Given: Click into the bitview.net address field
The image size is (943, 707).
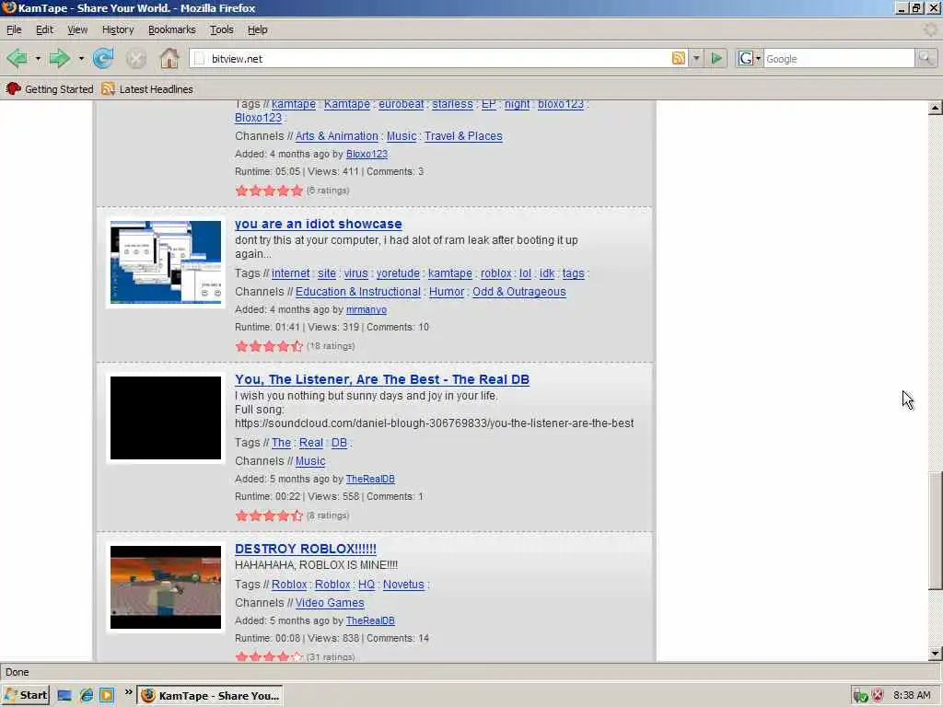Looking at the screenshot, I should (439, 58).
